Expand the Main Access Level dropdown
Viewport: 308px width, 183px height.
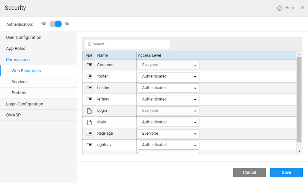pyautogui.click(x=168, y=122)
